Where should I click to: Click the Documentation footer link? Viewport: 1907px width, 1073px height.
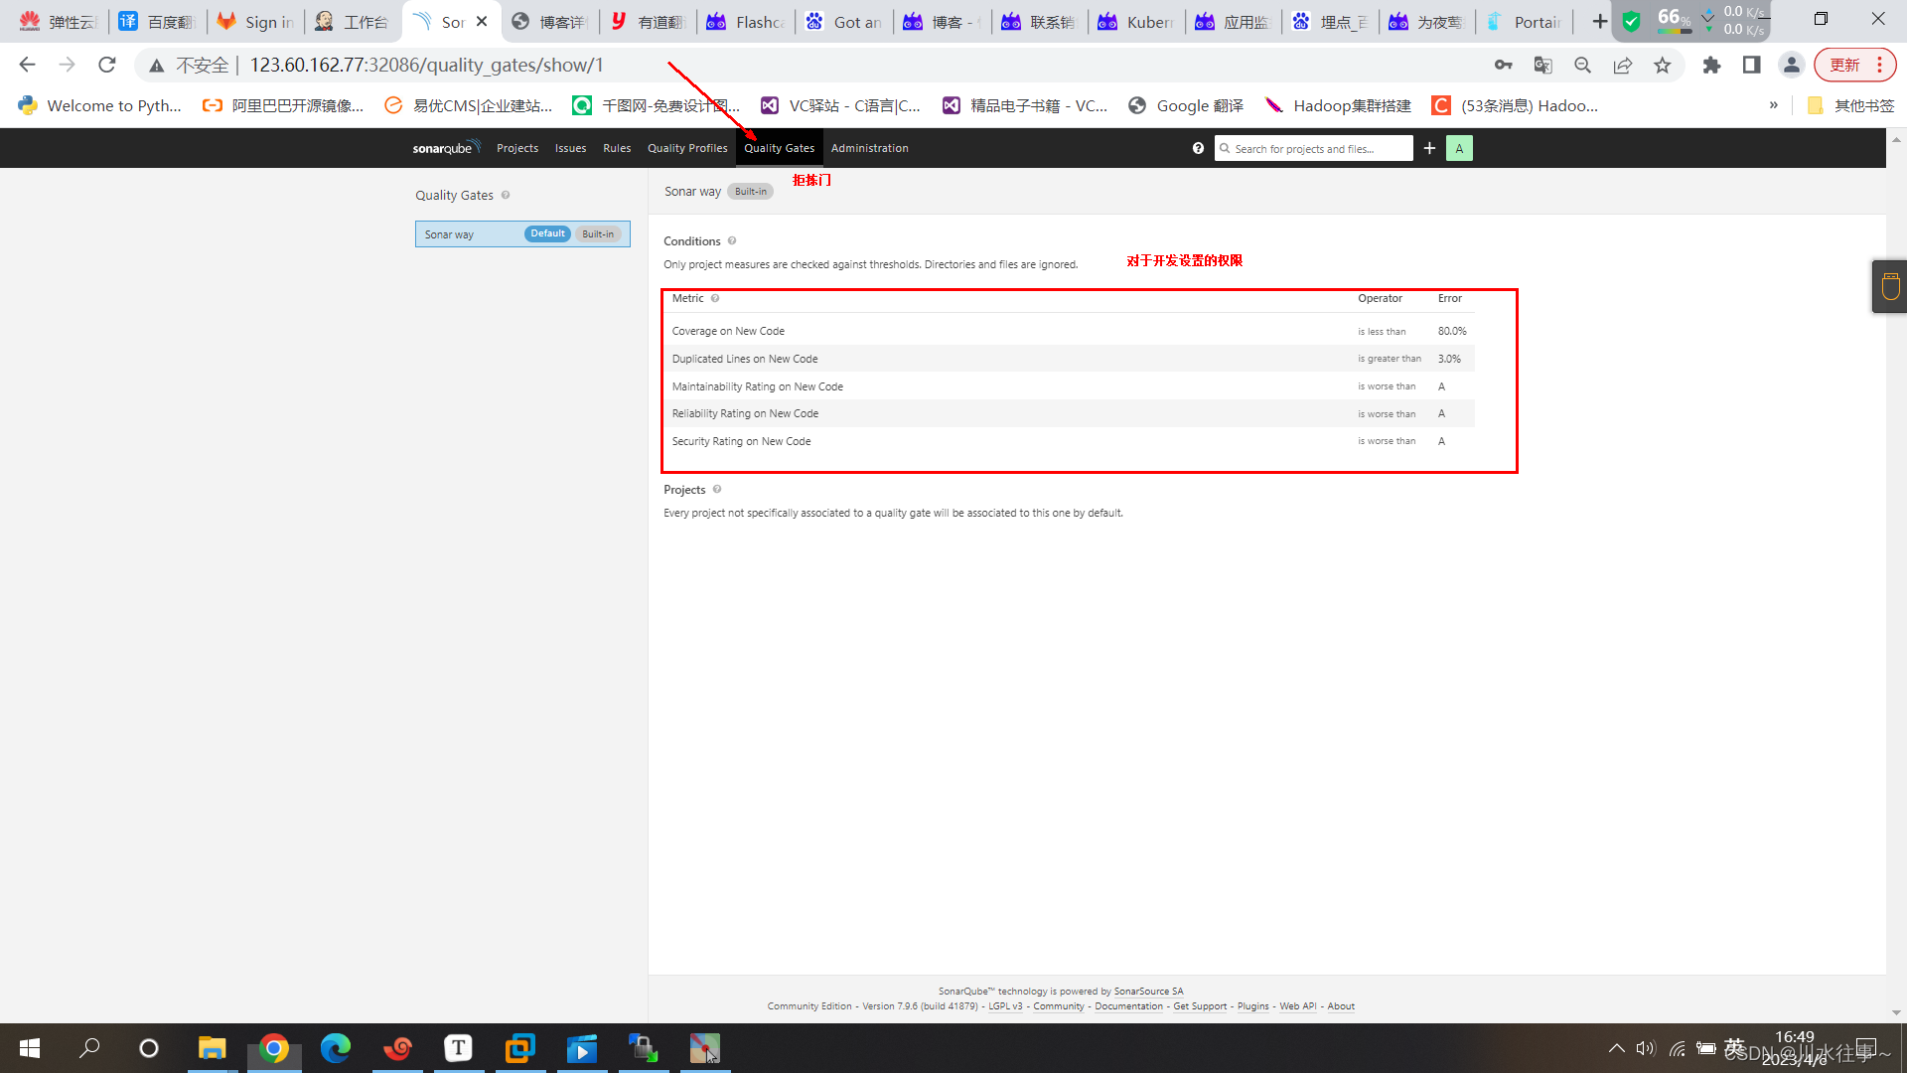click(x=1128, y=1006)
